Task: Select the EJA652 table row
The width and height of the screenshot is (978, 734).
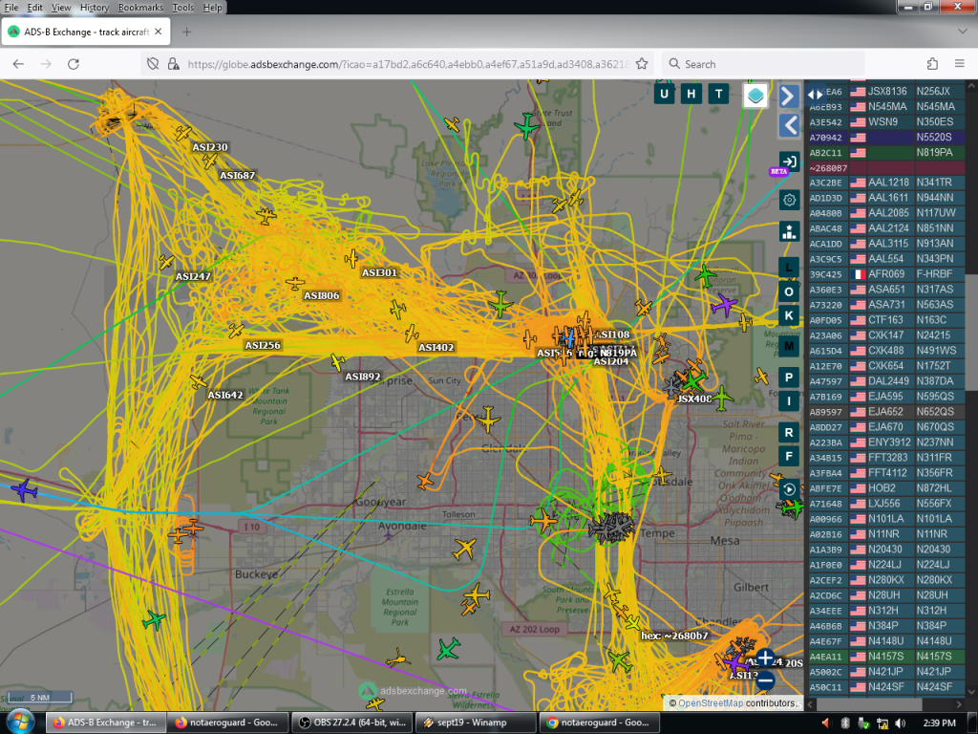Action: click(x=888, y=411)
